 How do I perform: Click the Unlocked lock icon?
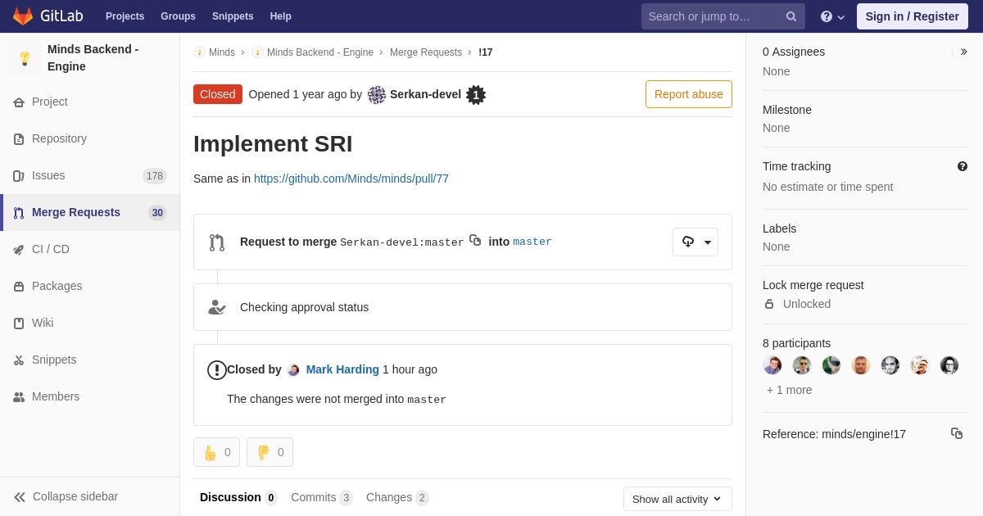(x=769, y=304)
